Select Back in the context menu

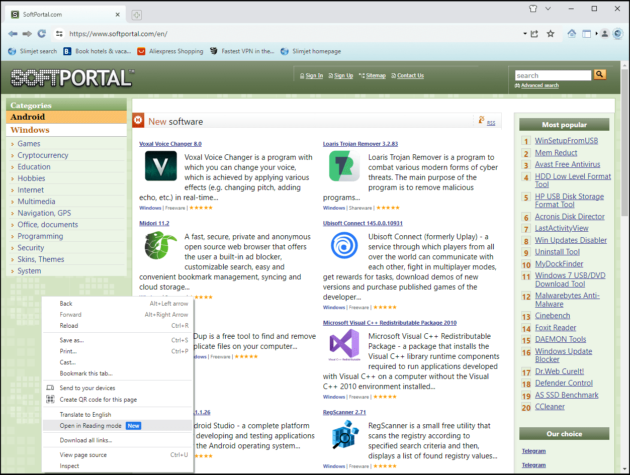tap(118, 304)
